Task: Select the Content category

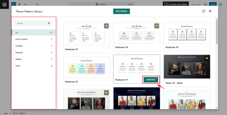Action: (x=34, y=46)
